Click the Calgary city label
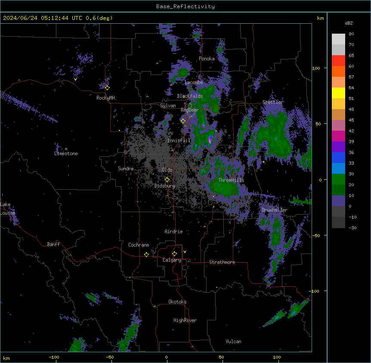Image resolution: width=371 pixels, height=363 pixels. coord(172,260)
